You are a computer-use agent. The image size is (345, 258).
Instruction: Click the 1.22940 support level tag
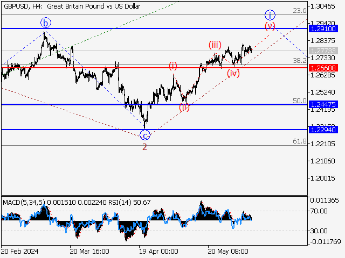click(323, 130)
